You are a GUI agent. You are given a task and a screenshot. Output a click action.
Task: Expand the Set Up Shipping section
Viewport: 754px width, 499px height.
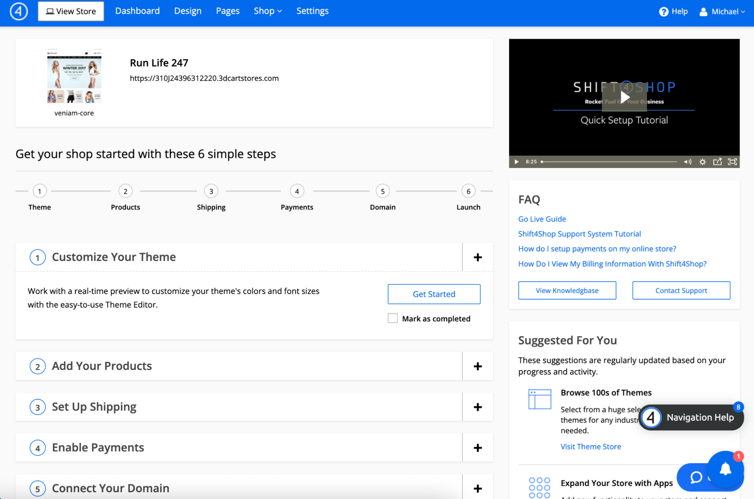478,407
